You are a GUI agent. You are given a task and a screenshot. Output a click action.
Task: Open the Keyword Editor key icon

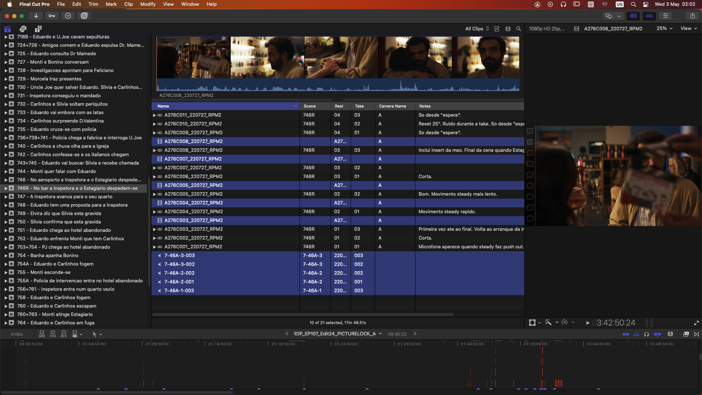(x=52, y=16)
